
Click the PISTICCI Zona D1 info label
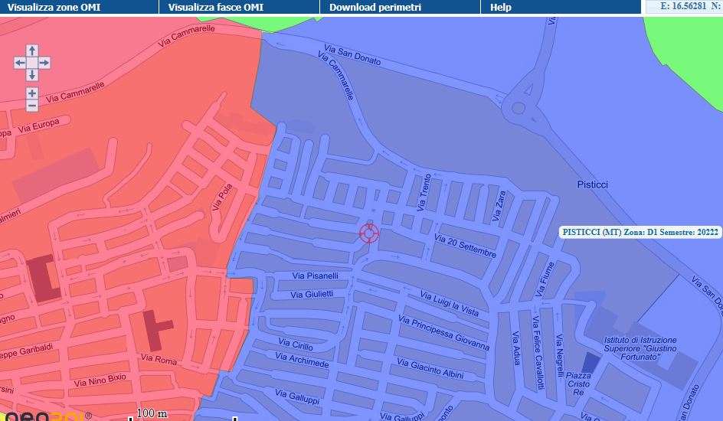(640, 232)
